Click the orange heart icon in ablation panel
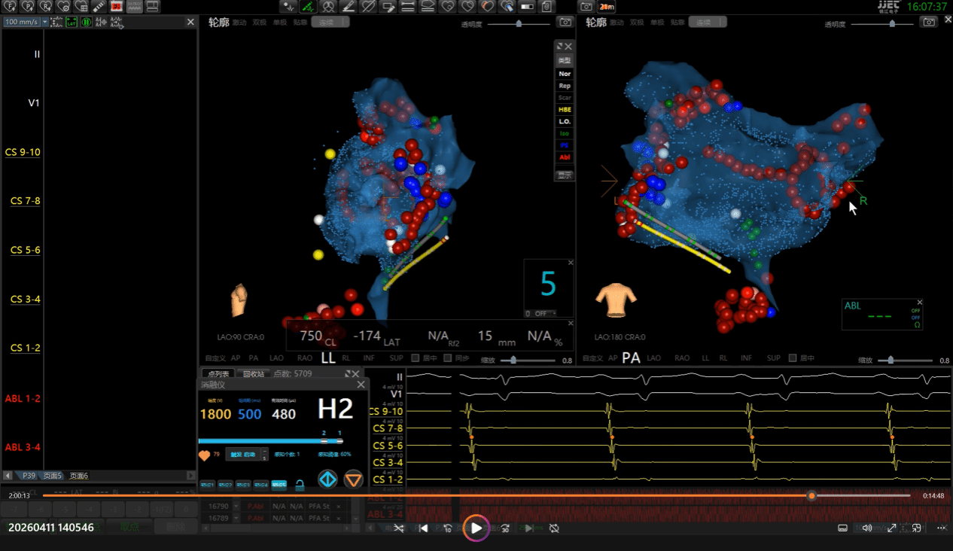 coord(204,455)
